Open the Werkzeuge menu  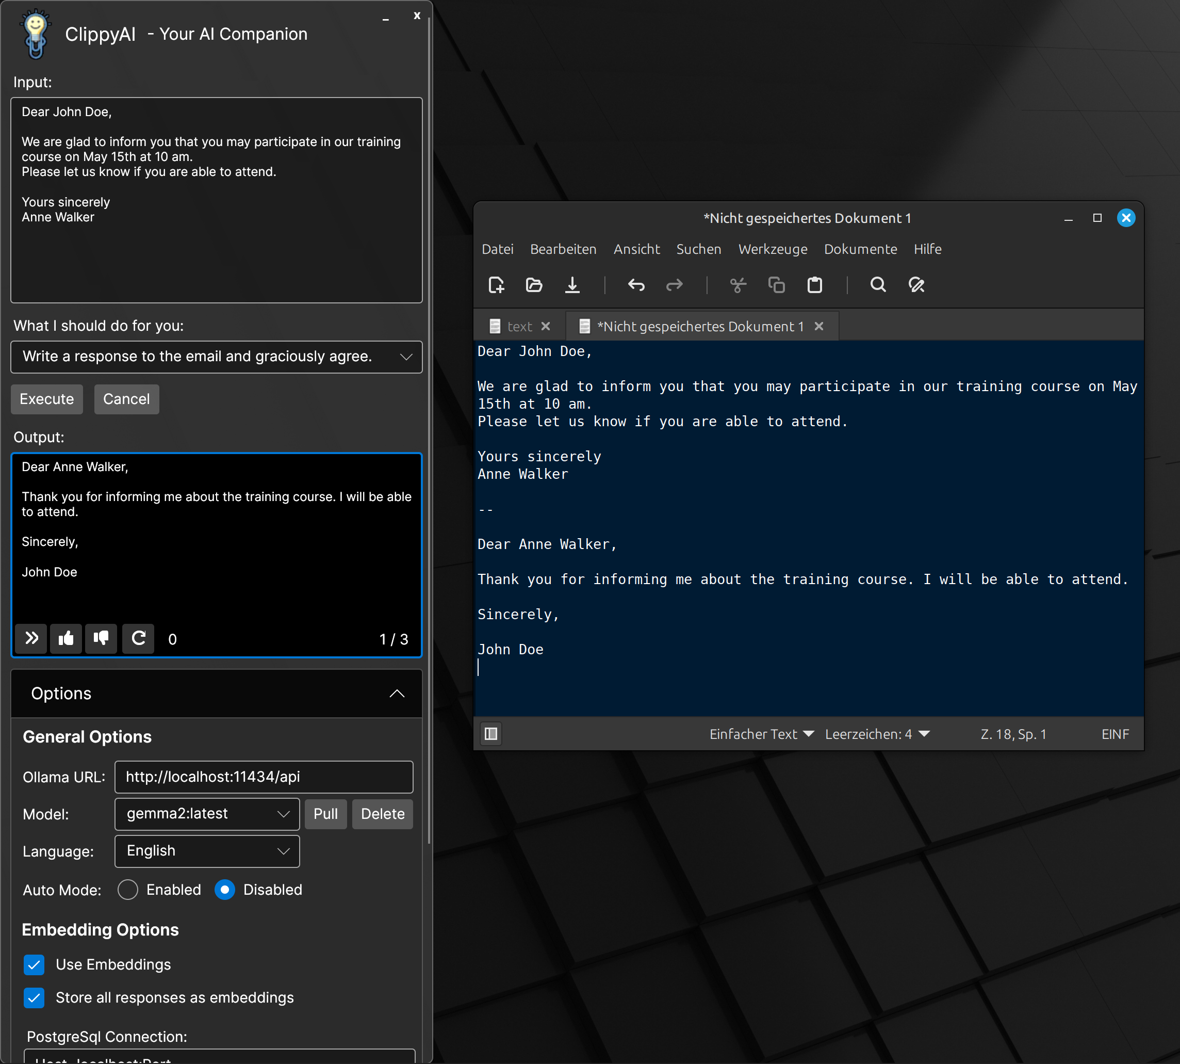772,250
